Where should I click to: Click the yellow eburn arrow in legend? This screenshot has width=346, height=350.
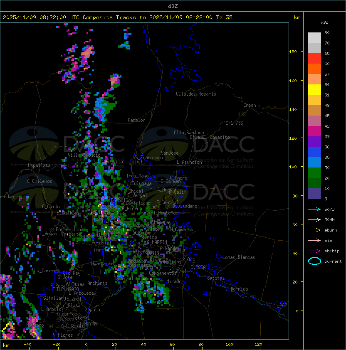click(314, 230)
